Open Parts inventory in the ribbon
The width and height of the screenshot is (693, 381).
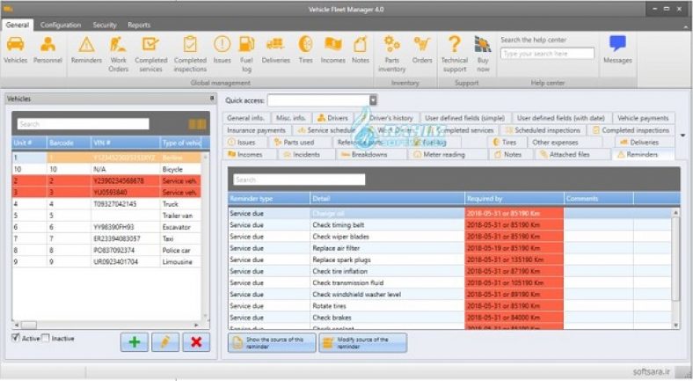(x=391, y=55)
